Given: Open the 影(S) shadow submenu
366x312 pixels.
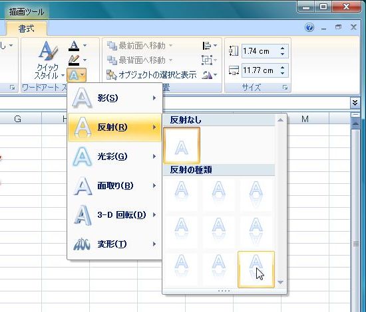Looking at the screenshot, I should [114, 98].
